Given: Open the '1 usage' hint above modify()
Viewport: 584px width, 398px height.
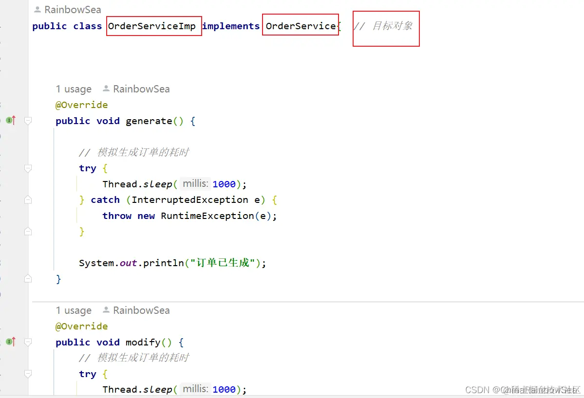Looking at the screenshot, I should [74, 310].
